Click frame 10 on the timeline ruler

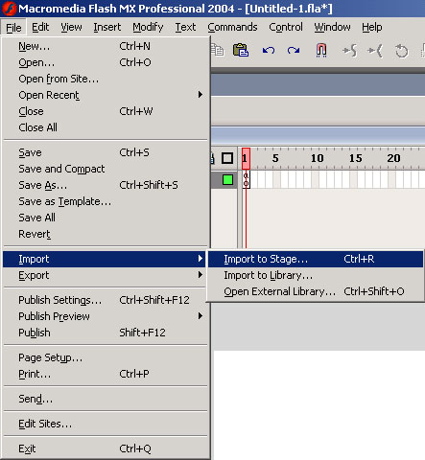tap(317, 158)
